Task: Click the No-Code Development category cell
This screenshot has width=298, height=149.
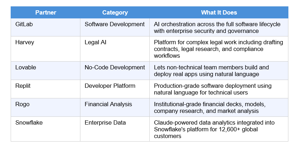Action: tap(115, 67)
